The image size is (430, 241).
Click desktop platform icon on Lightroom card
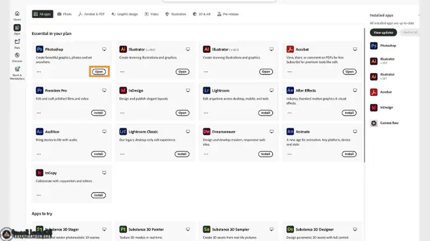click(271, 90)
